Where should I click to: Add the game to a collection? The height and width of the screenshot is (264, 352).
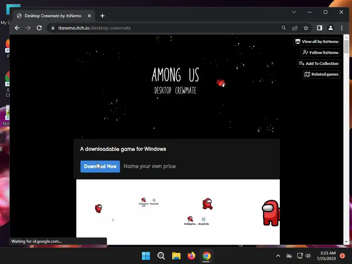pyautogui.click(x=319, y=64)
